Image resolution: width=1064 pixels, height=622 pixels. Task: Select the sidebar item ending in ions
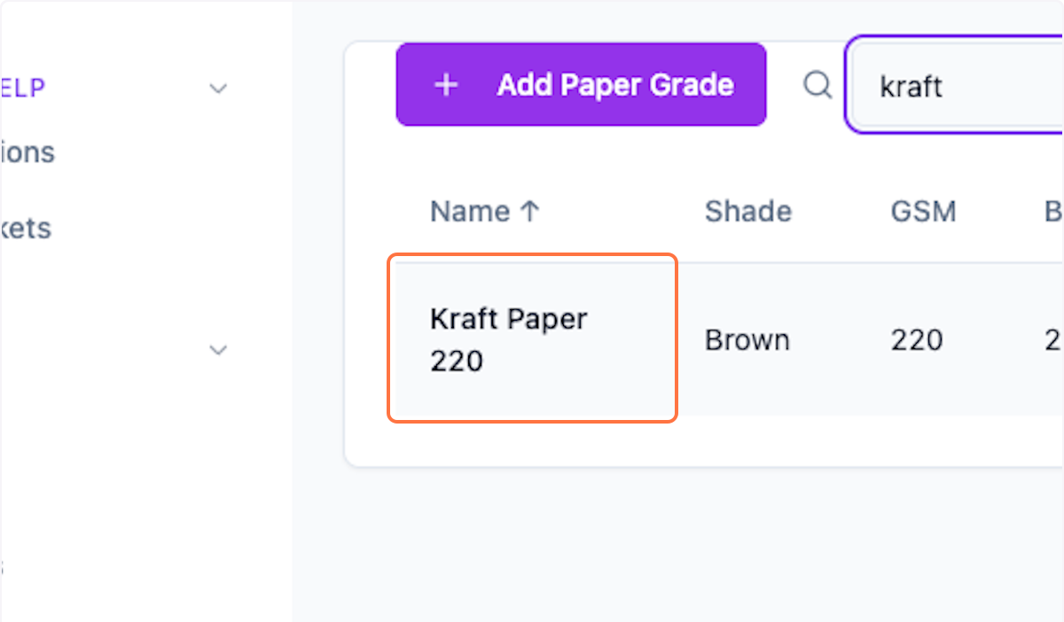(27, 152)
